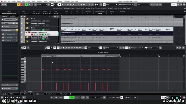186x104 pixels.
Task: Select the Object Selection arrow tool in top toolbar
Action: (59, 5)
